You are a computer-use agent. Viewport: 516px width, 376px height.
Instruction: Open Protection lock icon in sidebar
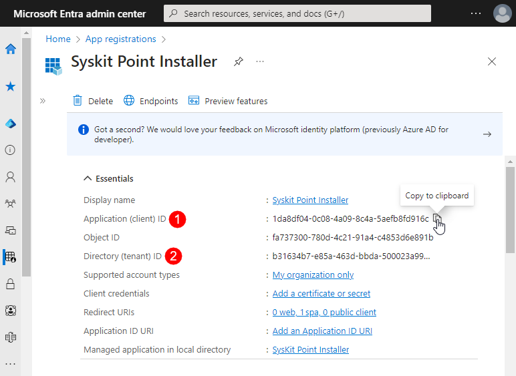(11, 284)
